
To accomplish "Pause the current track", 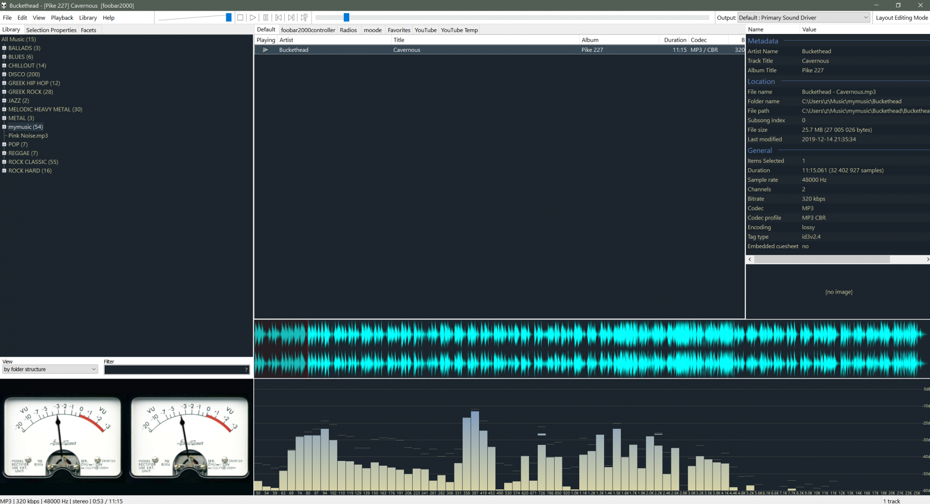I will pyautogui.click(x=265, y=17).
